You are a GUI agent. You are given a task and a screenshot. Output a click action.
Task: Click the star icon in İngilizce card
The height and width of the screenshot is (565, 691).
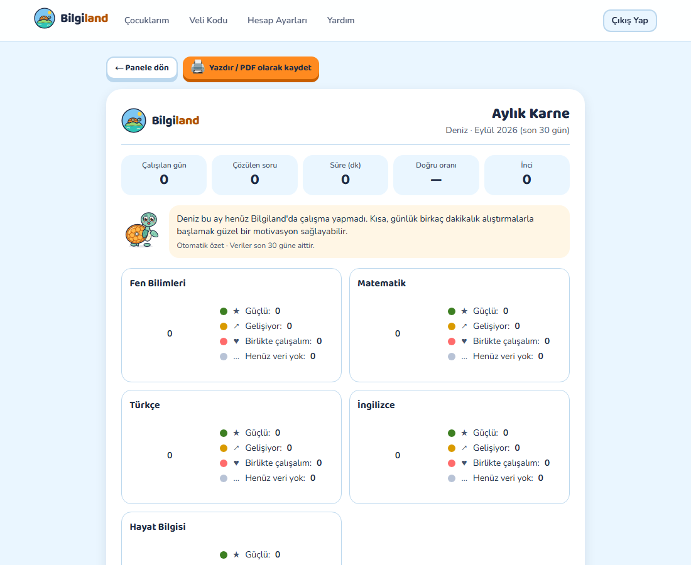464,433
